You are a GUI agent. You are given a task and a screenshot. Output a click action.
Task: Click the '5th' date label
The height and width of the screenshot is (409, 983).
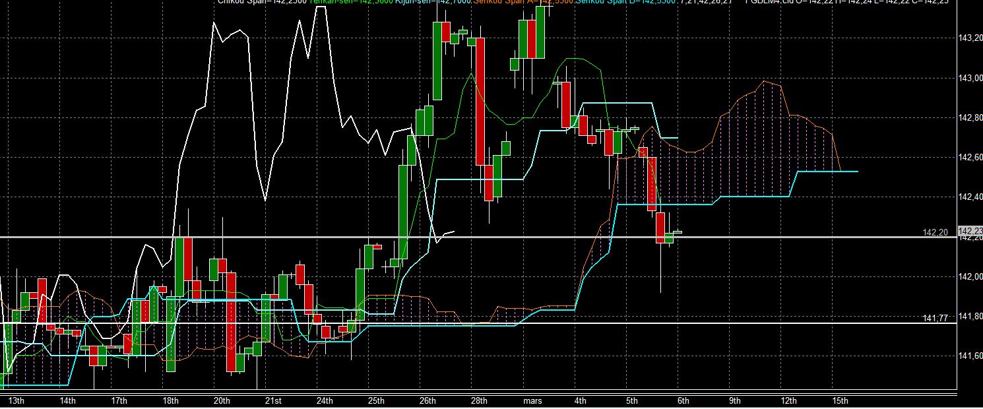(x=632, y=401)
